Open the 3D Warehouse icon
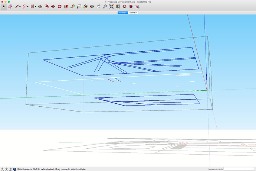The image size is (256, 171). point(124,7)
